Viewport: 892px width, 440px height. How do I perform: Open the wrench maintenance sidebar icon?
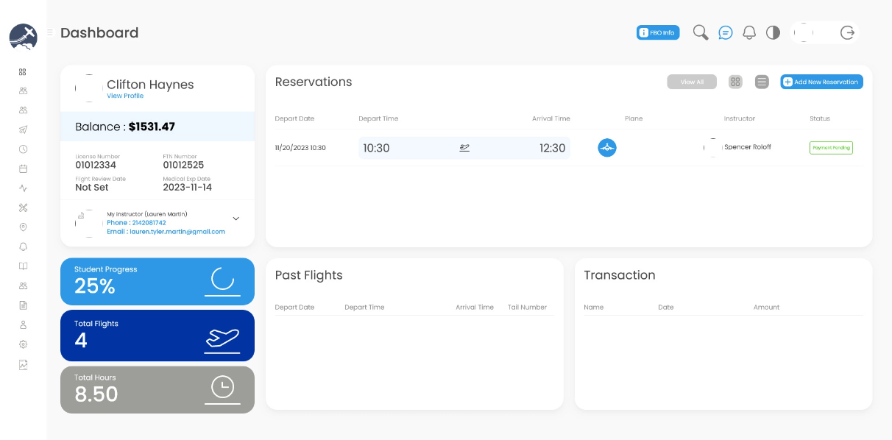click(23, 207)
